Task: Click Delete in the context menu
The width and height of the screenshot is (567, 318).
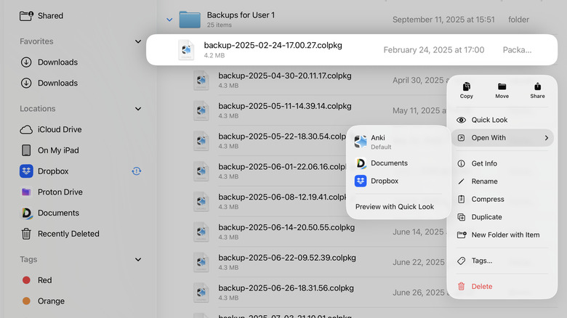Action: 481,286
